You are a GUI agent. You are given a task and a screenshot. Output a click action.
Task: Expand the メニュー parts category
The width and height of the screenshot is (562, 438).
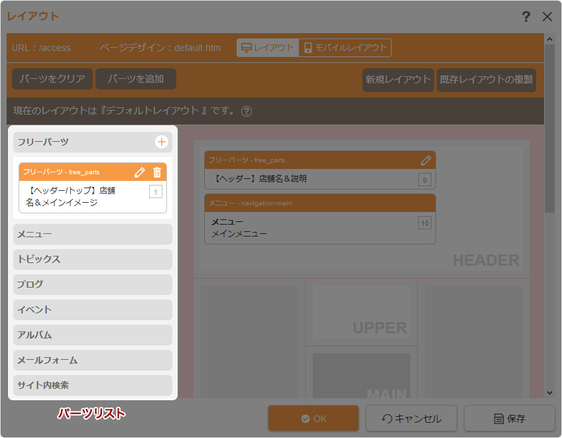92,234
